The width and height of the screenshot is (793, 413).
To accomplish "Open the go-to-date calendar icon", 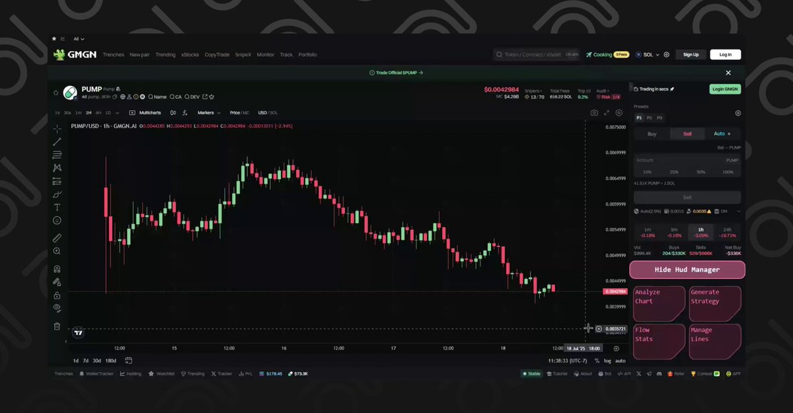I will pos(129,360).
